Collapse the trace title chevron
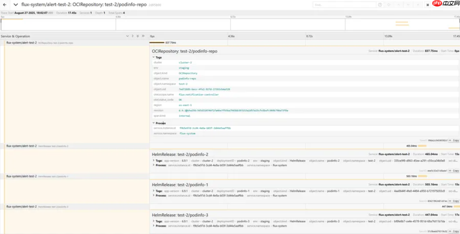The width and height of the screenshot is (460, 234). point(15,5)
